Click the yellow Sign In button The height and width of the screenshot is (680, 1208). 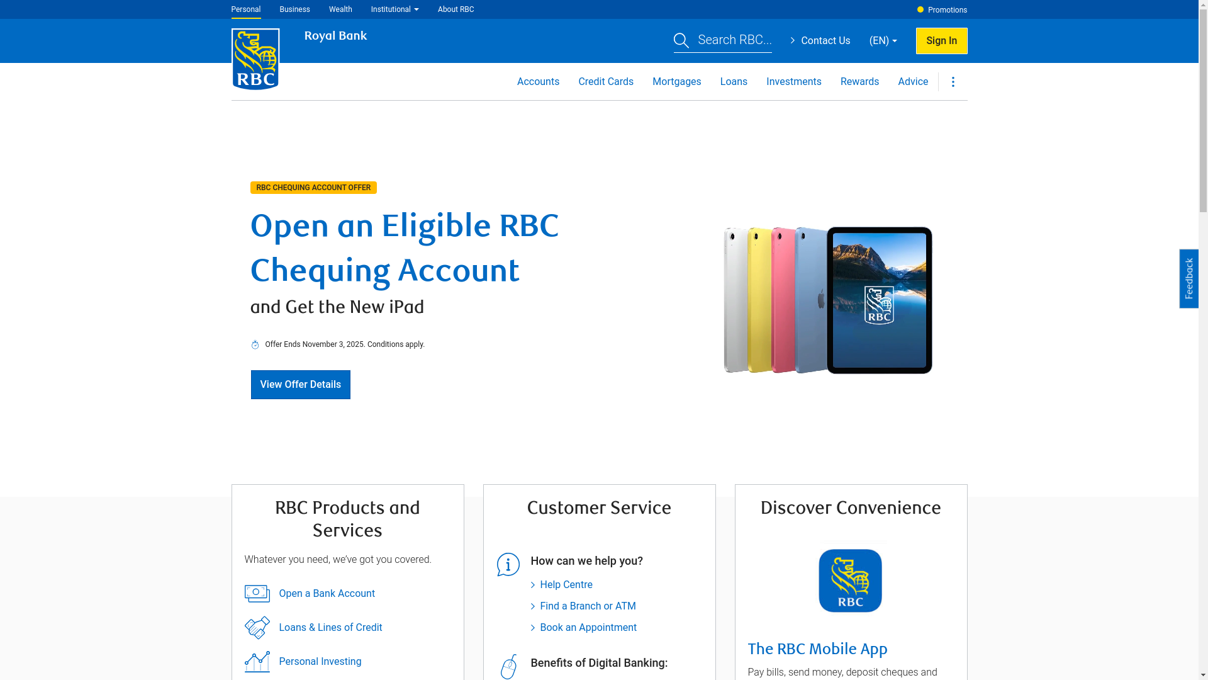coord(941,41)
